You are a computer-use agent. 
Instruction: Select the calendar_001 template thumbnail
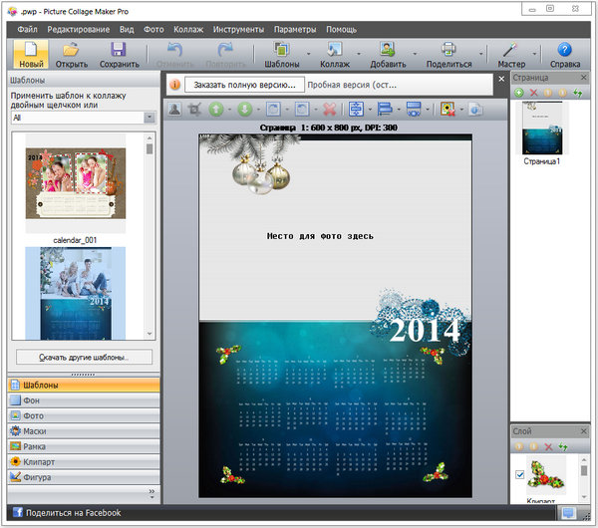[x=76, y=184]
